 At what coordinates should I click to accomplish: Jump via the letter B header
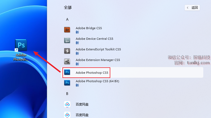pyautogui.click(x=67, y=94)
